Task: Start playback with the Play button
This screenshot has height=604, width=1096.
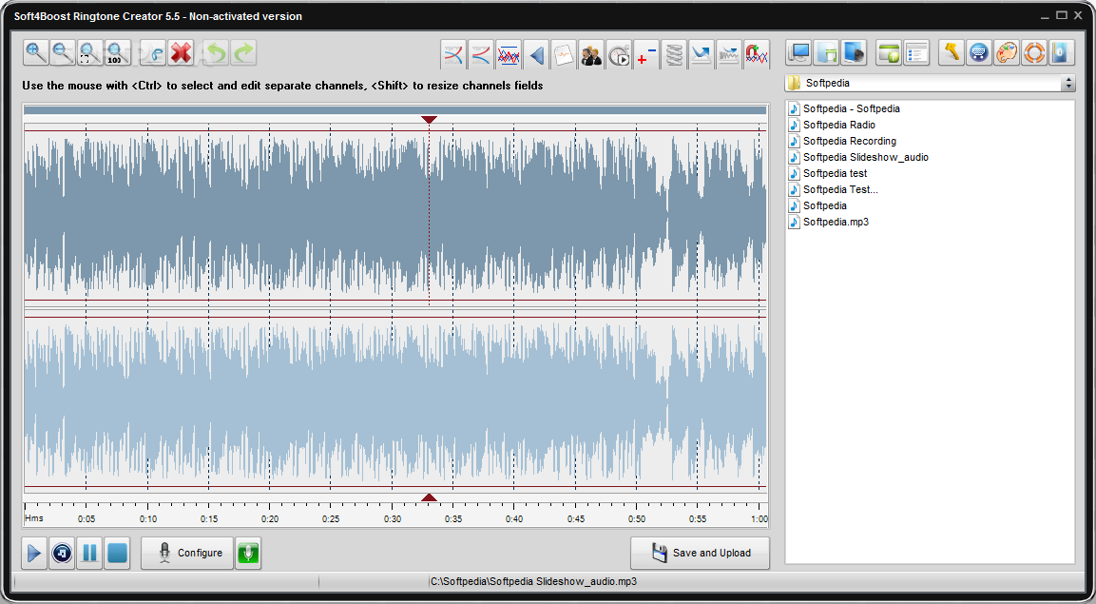Action: tap(34, 554)
